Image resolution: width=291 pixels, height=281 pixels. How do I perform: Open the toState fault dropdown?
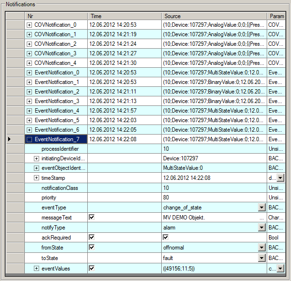[262, 258]
